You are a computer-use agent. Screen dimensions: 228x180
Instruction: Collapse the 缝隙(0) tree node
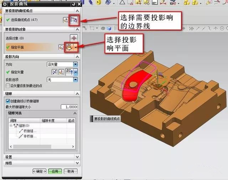[11, 125]
